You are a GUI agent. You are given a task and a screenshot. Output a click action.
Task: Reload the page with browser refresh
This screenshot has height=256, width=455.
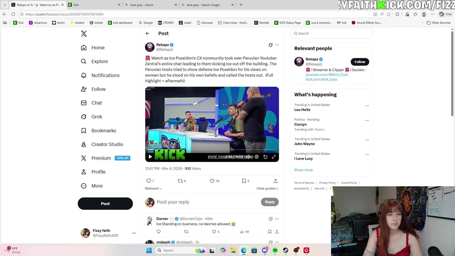(13, 14)
